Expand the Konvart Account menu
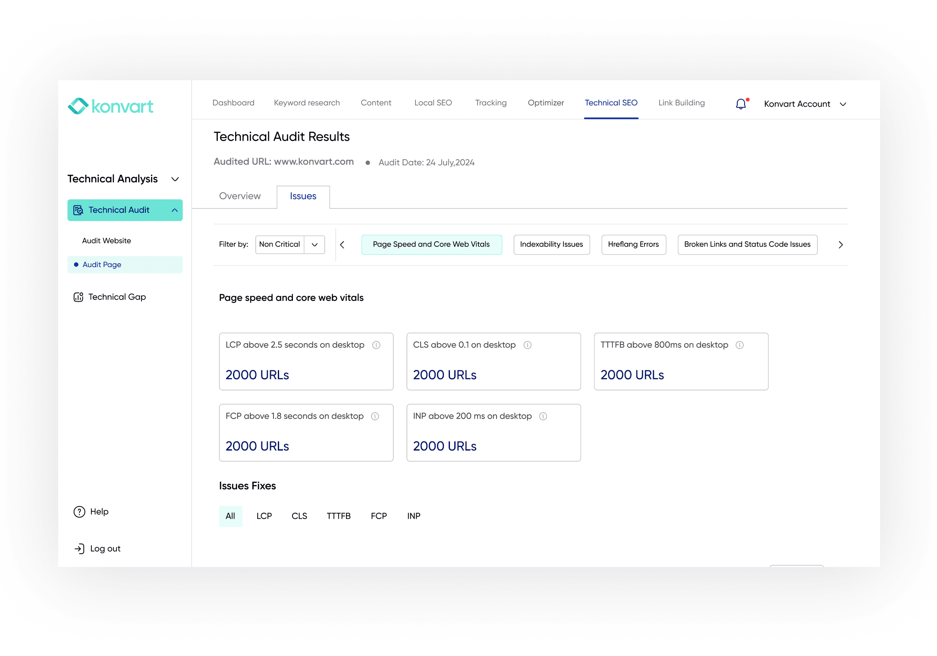 click(x=843, y=104)
